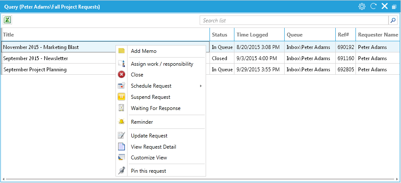Sort by the Time Logged column header
401x183 pixels.
point(259,34)
